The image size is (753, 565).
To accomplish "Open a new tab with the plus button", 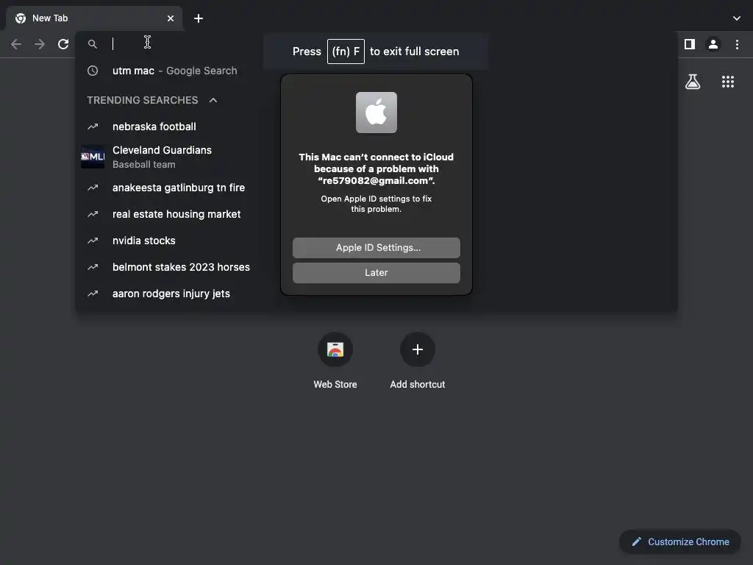I will [x=199, y=18].
